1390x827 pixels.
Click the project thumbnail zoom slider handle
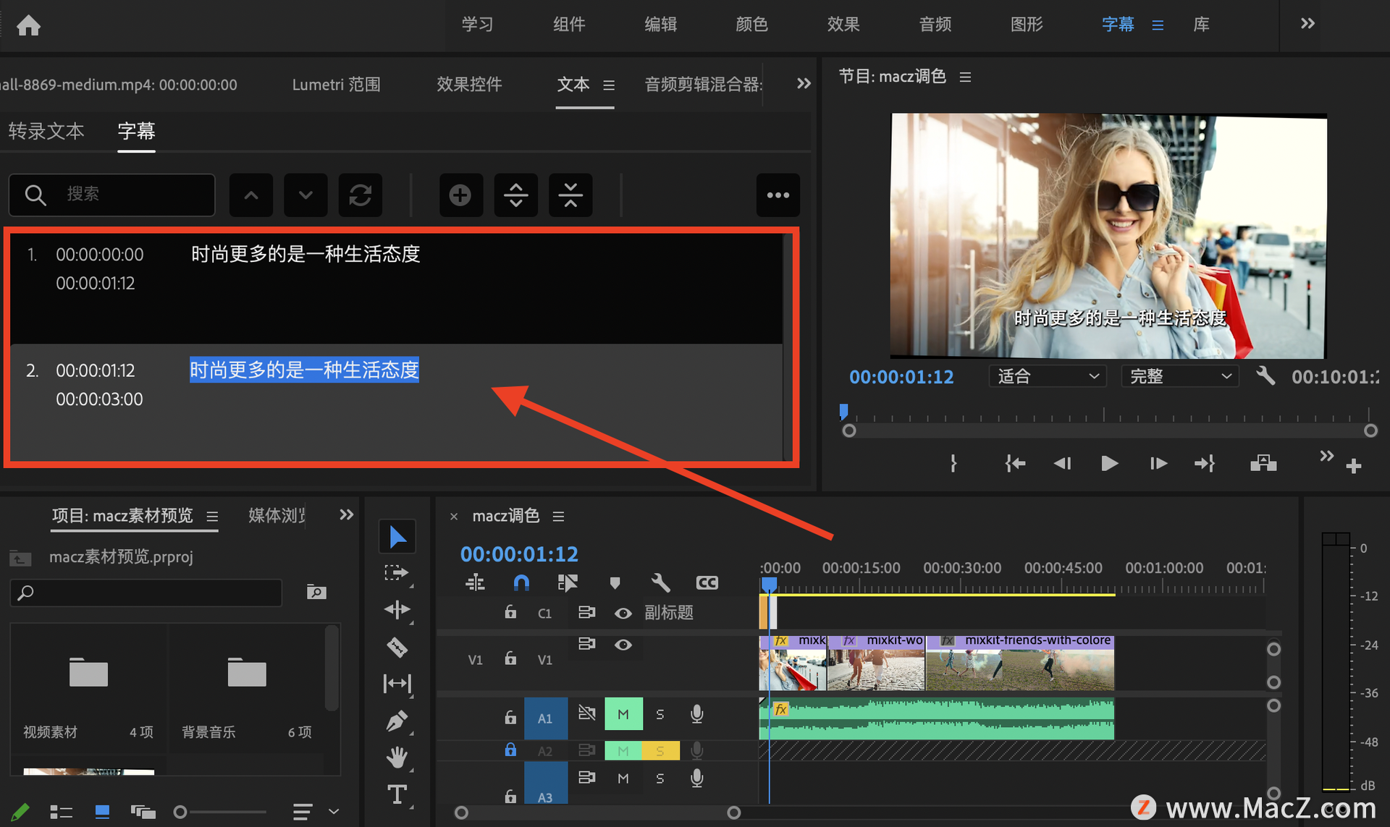(181, 812)
